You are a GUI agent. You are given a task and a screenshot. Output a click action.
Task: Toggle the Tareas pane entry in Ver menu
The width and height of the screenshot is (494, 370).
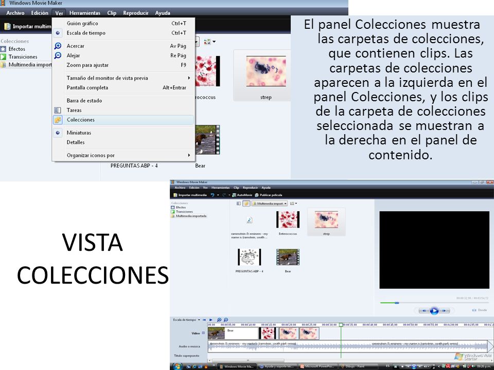pos(123,110)
